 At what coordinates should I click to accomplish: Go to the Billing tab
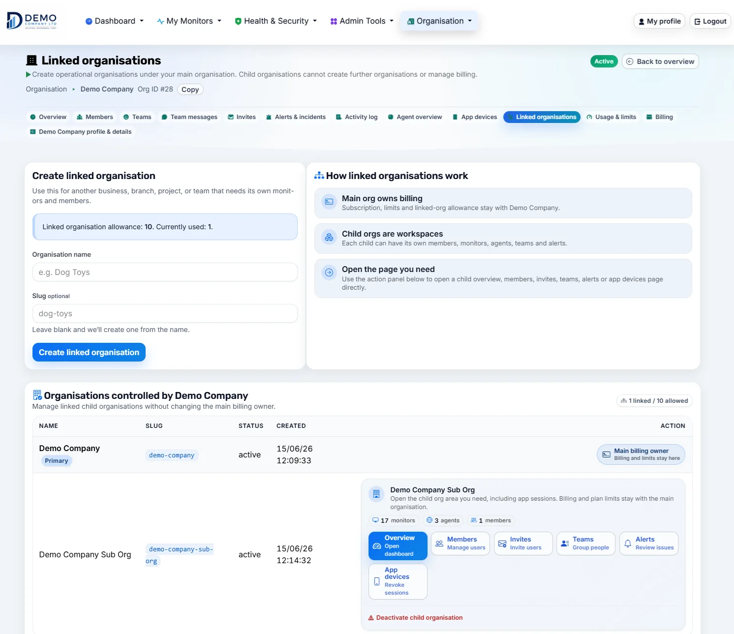(x=660, y=117)
